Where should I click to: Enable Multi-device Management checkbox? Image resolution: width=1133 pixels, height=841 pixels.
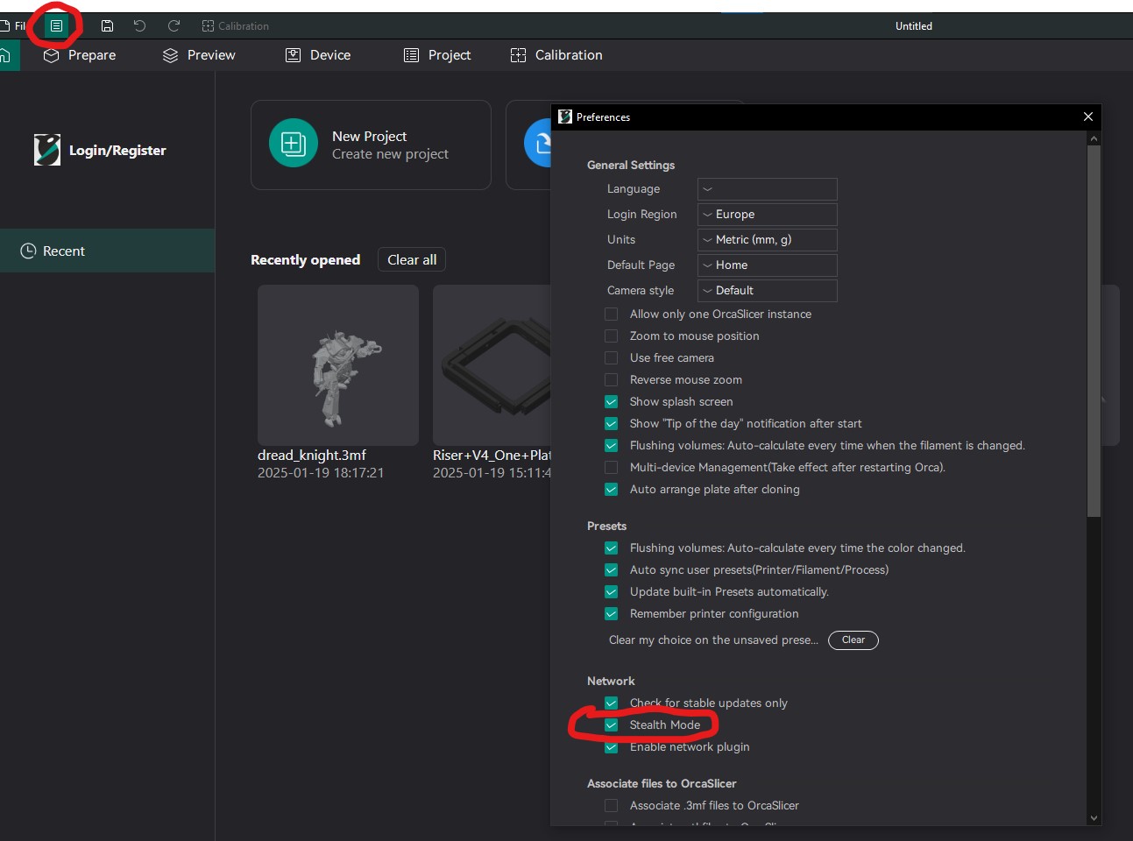click(612, 468)
